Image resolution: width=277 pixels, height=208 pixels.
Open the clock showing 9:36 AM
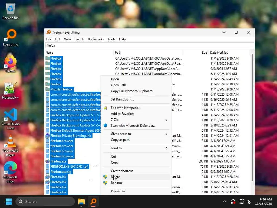tap(263, 201)
